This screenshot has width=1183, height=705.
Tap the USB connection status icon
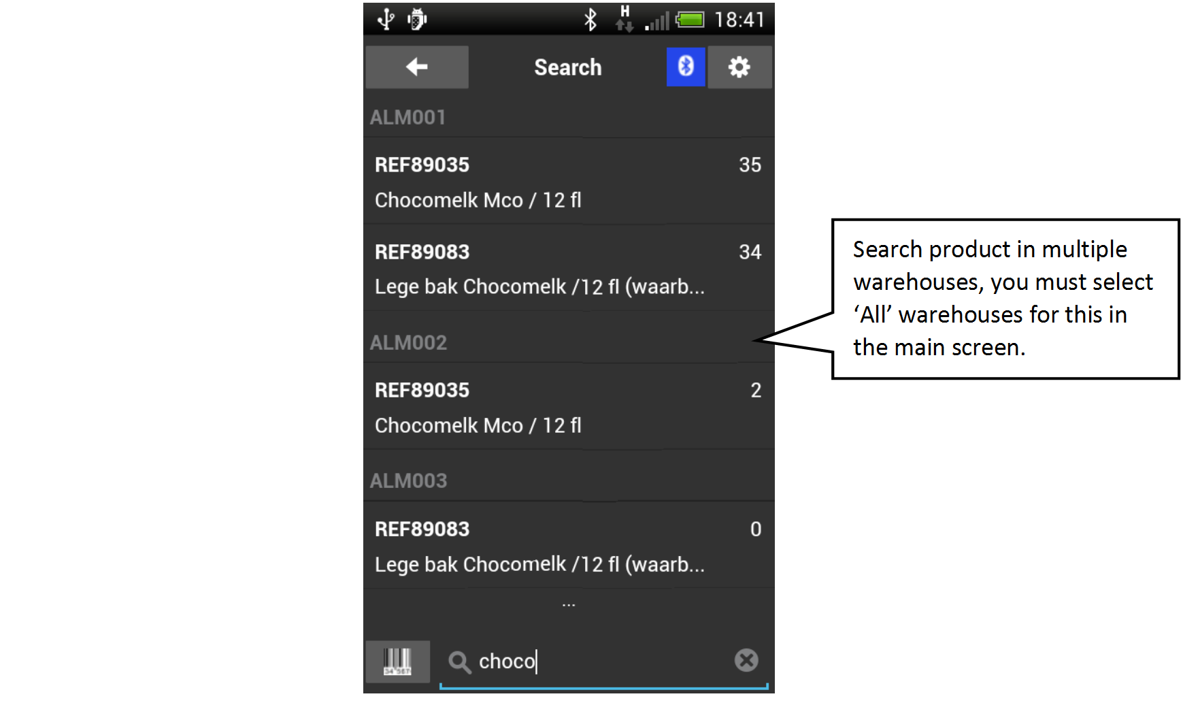click(386, 19)
